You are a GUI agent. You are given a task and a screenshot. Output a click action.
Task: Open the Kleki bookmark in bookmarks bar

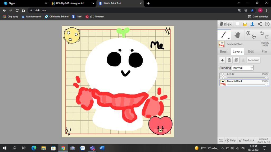pyautogui.click(x=77, y=17)
